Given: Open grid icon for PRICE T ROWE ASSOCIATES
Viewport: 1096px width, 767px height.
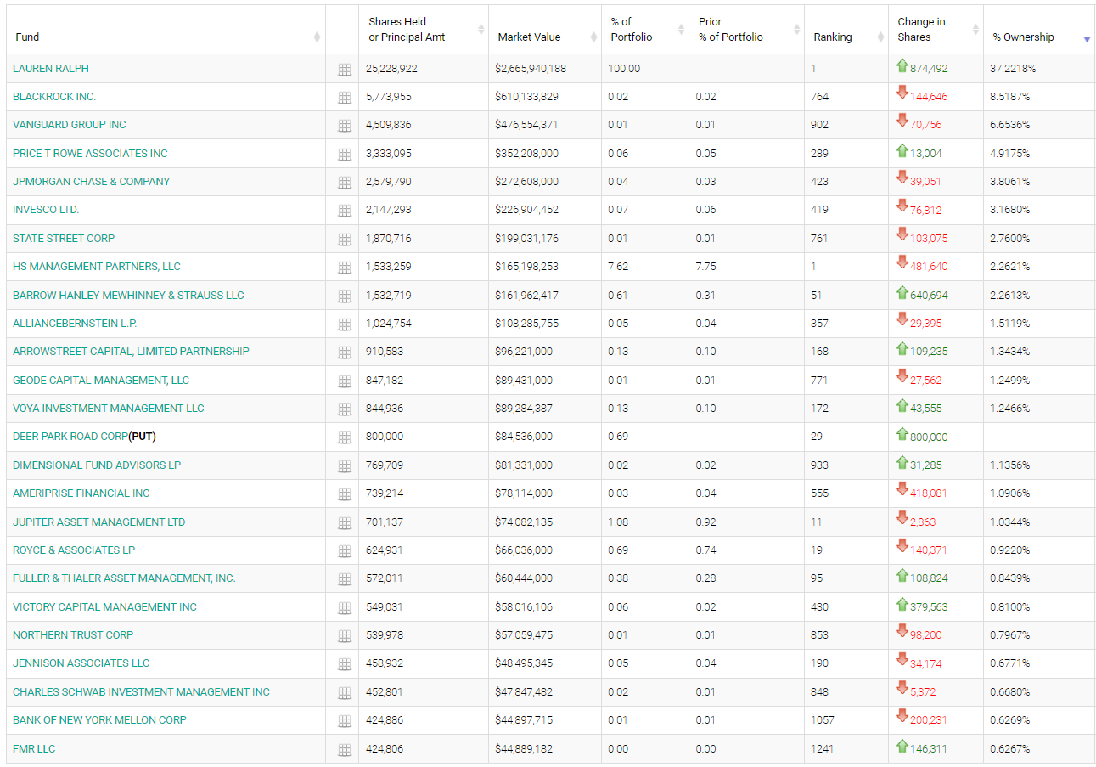Looking at the screenshot, I should 344,155.
